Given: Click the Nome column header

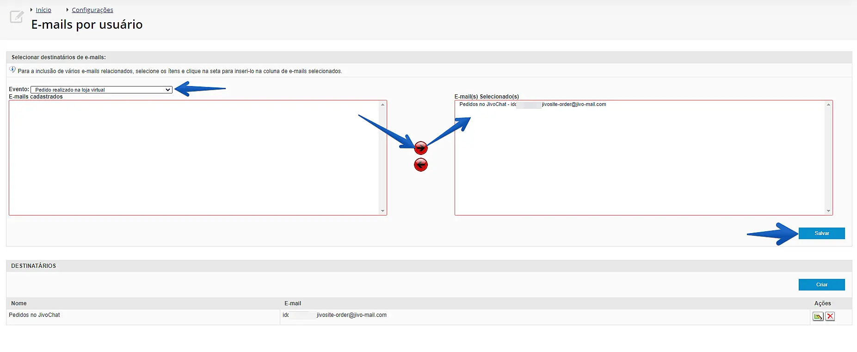Looking at the screenshot, I should coord(19,303).
